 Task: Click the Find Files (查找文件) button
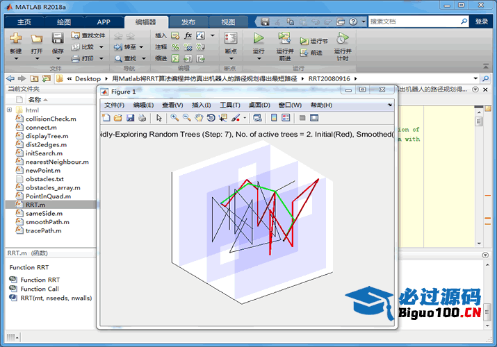[x=88, y=35]
